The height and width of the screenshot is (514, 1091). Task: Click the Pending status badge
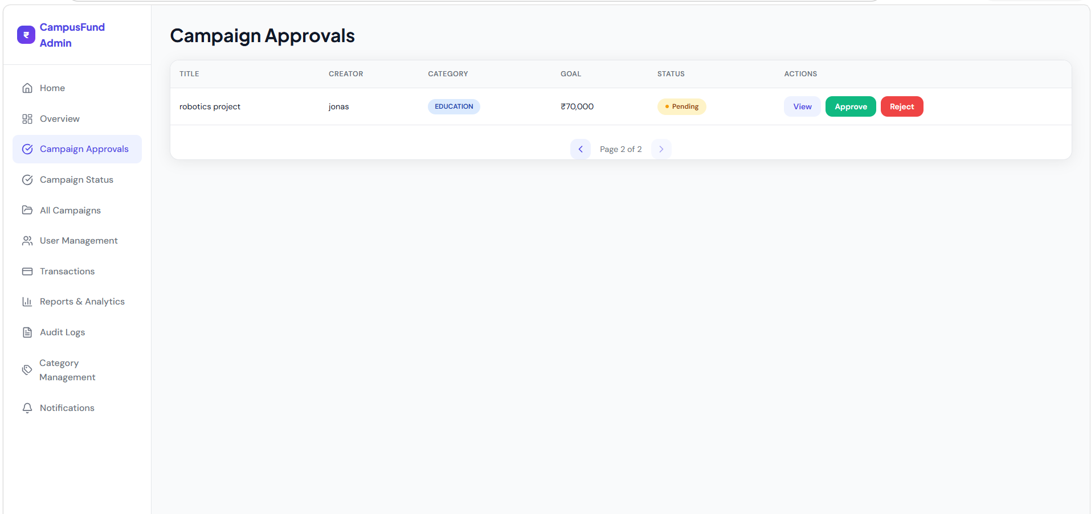[x=681, y=106]
